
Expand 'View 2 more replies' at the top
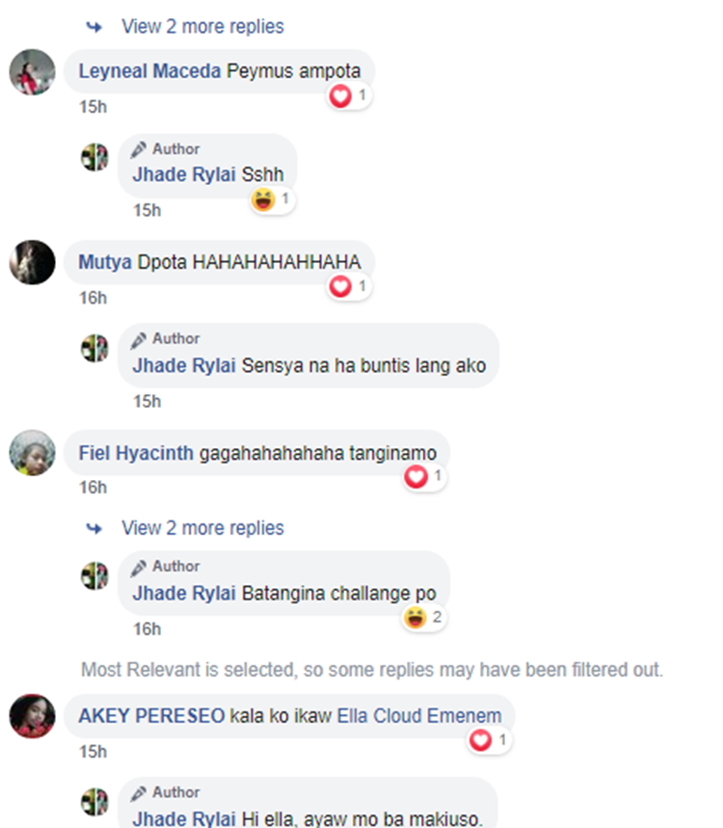coord(202,26)
